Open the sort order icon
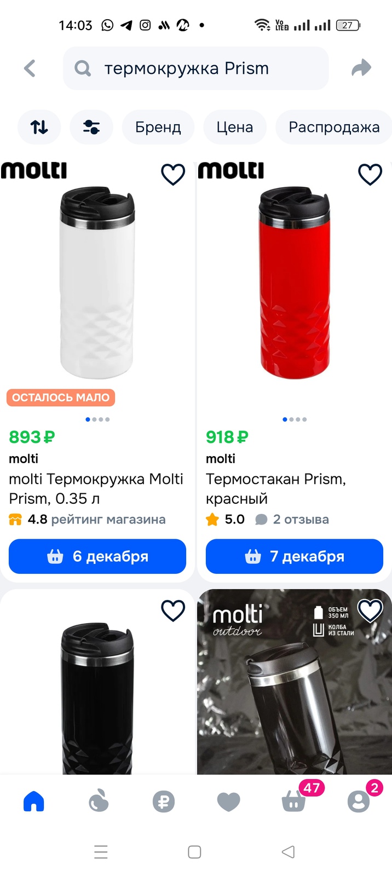 tap(39, 127)
